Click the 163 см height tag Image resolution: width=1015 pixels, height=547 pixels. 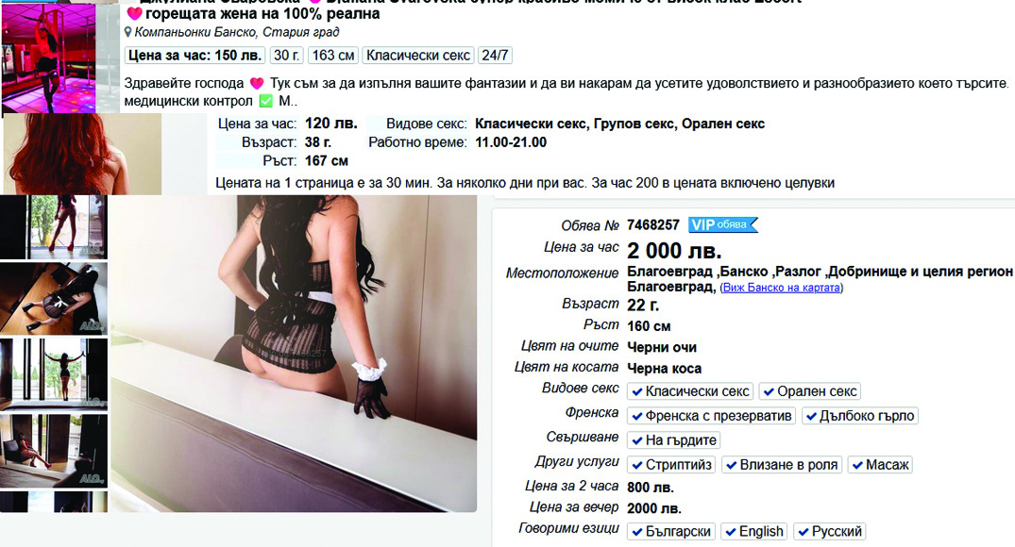click(x=332, y=56)
